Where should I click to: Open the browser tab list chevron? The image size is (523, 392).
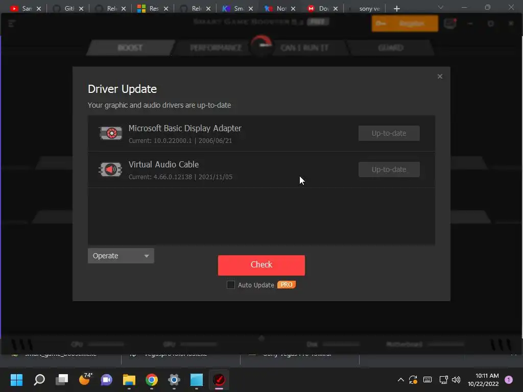pyautogui.click(x=441, y=7)
